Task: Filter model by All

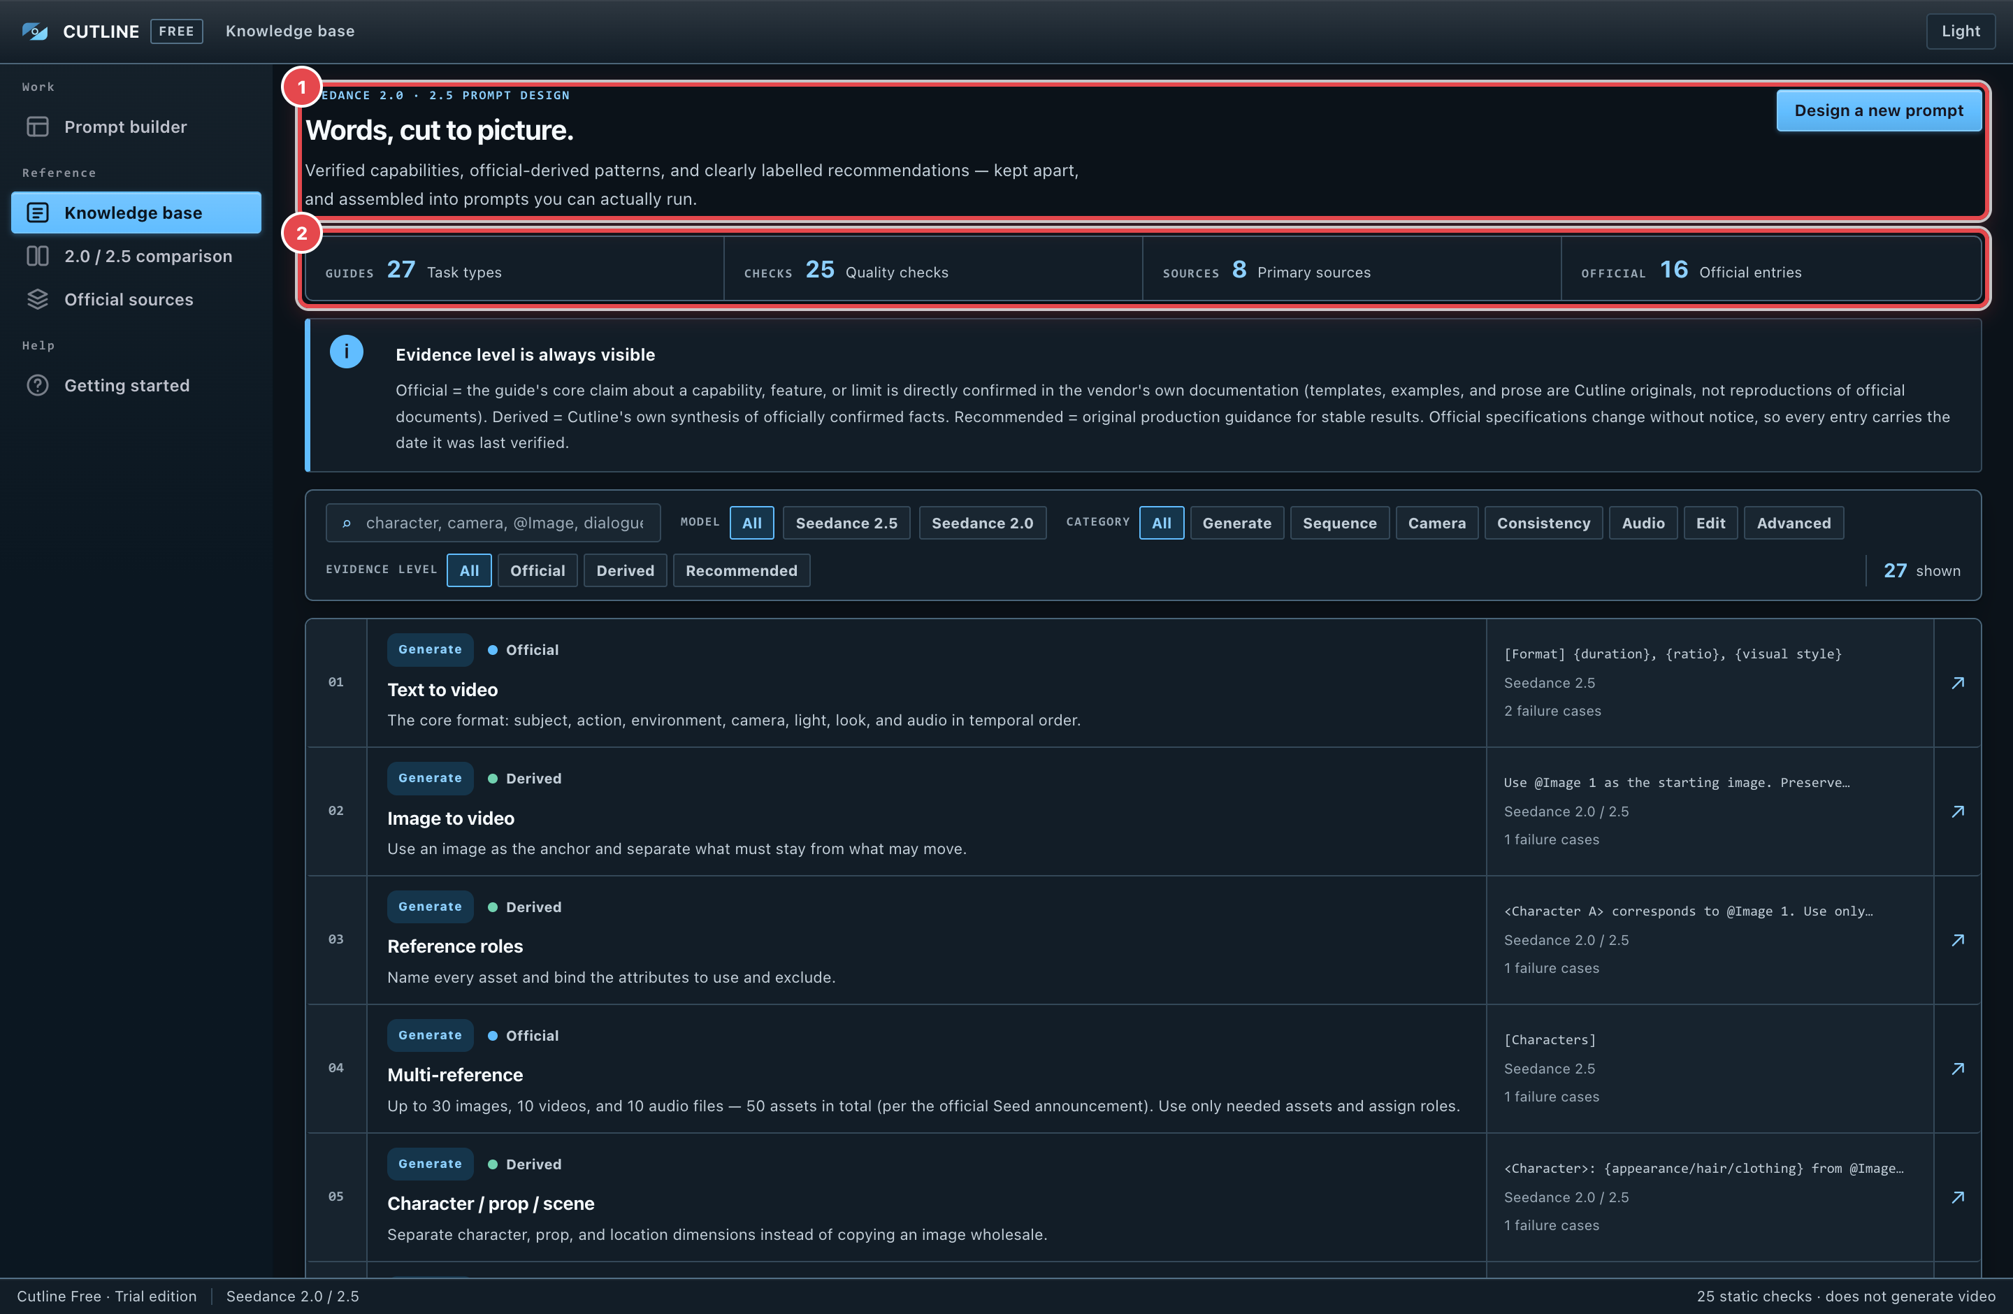Action: click(x=752, y=524)
